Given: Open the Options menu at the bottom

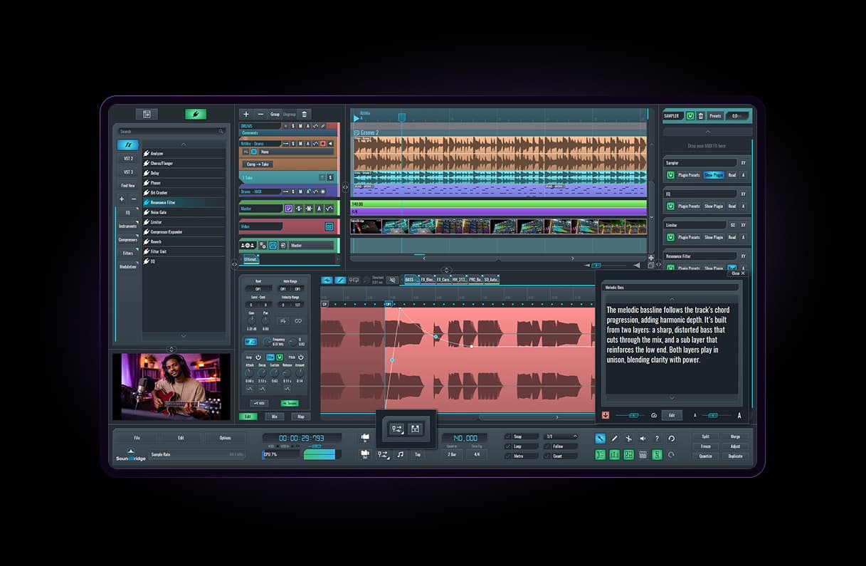Looking at the screenshot, I should (226, 438).
